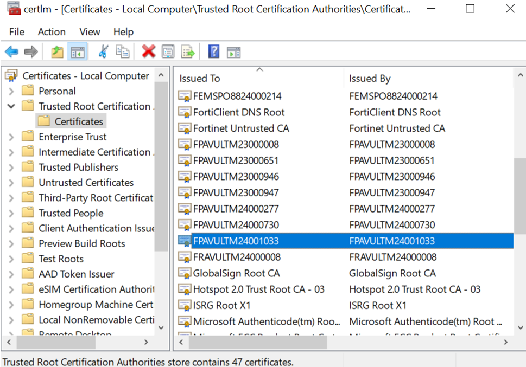Select the Fortinet Untrusted CA certificate
Viewport: 526px width, 367px height.
point(241,128)
